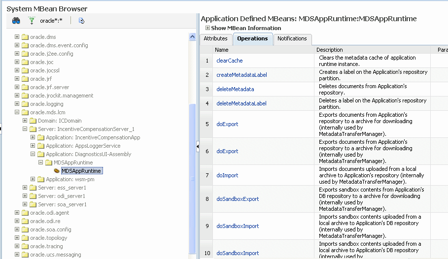Click the oracle.dms folder icon
The height and width of the screenshot is (259, 448).
[25, 37]
